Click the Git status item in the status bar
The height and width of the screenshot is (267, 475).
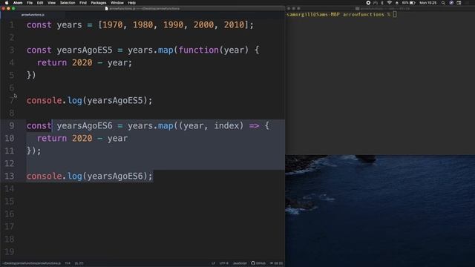pyautogui.click(x=276, y=263)
